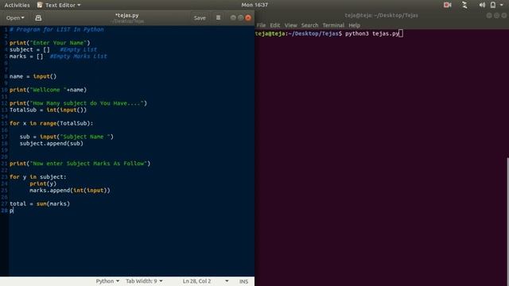Toggle the INS insert mode indicator
The image size is (509, 286).
(243, 281)
